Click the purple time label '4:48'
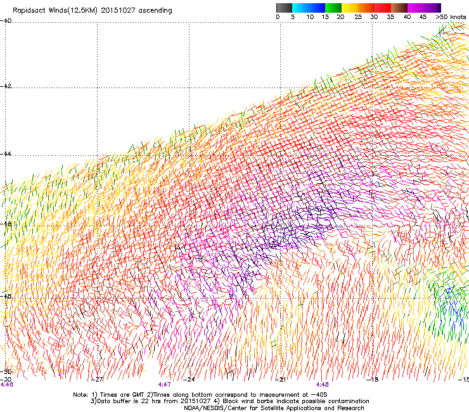 [322, 385]
